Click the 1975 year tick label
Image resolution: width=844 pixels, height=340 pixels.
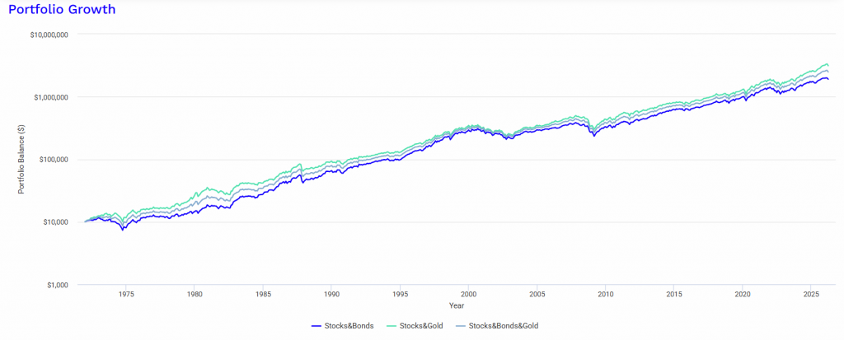pyautogui.click(x=126, y=295)
